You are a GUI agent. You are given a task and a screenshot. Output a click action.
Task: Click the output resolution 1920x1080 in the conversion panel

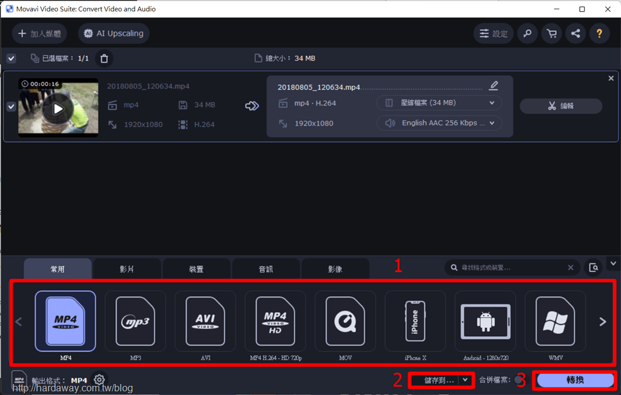point(314,123)
